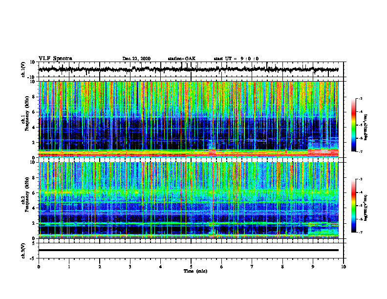Click the "ch.3(V)" axis label
This screenshot has height=299, width=387.
(x=23, y=251)
